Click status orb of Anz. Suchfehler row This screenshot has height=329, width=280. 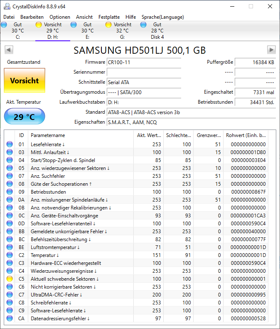[x=10, y=176]
